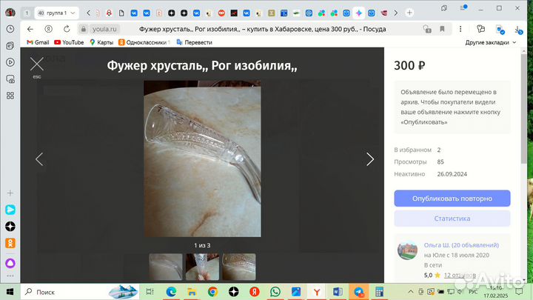Open Google Chrome from taskbar
Screen dimensions: 533x300
[x=212, y=292]
